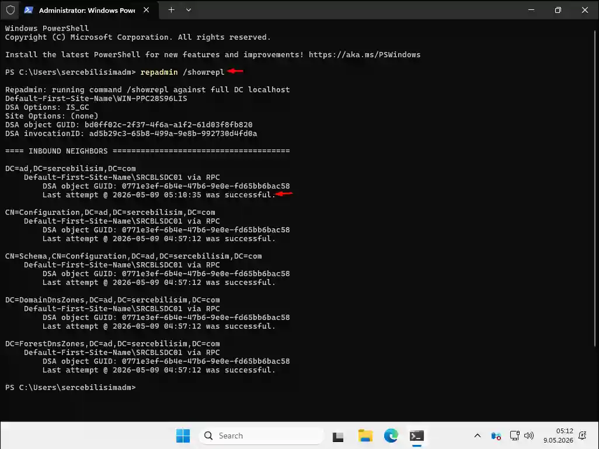Click the DSA invocationID line
The image size is (599, 449).
tap(131, 134)
